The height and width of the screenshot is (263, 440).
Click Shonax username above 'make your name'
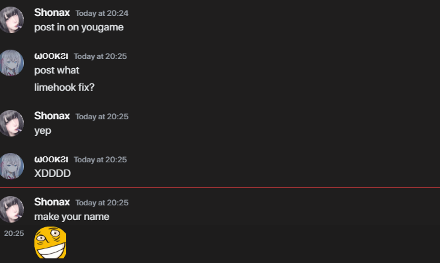[x=52, y=202]
